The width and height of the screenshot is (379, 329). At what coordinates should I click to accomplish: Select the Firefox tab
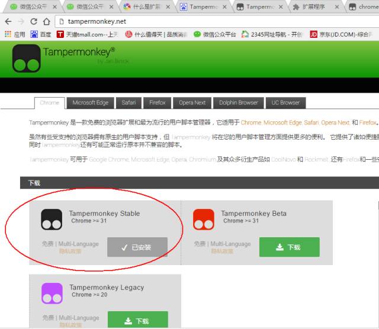[158, 103]
